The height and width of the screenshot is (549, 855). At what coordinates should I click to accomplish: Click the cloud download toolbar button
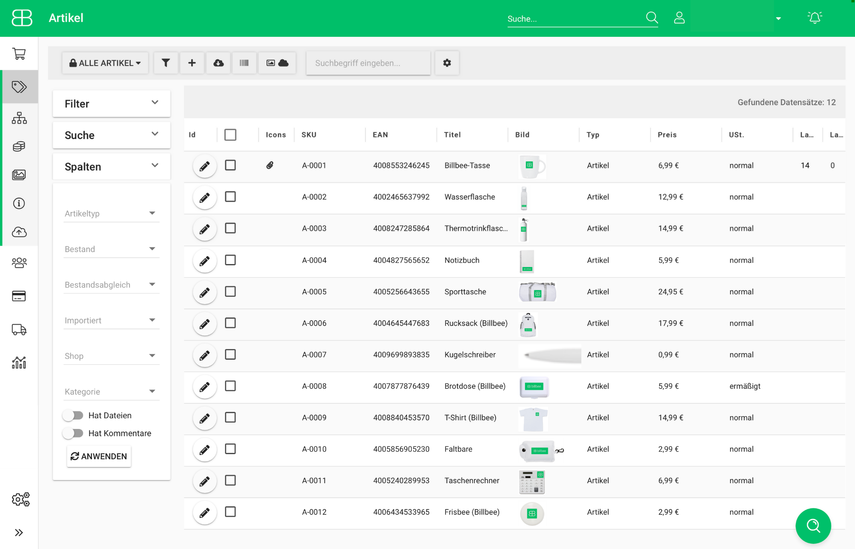(x=218, y=63)
